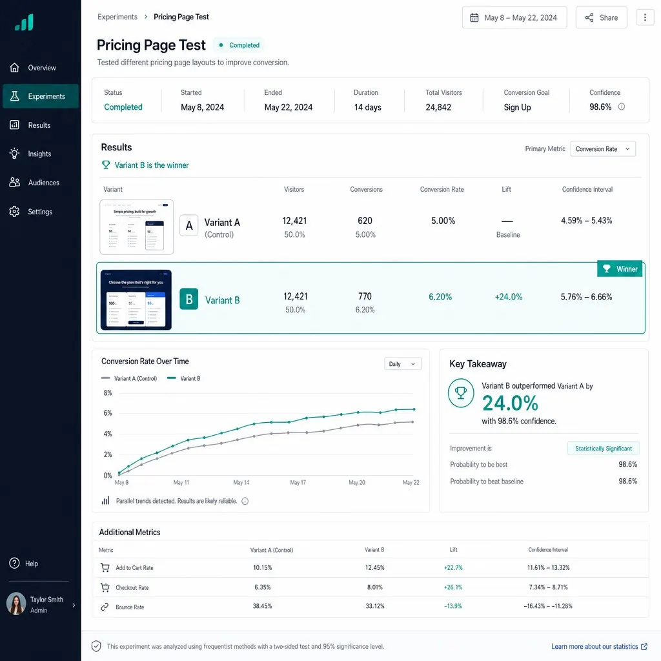The image size is (661, 661).
Task: Open Learn more about our statistics link
Action: click(599, 646)
